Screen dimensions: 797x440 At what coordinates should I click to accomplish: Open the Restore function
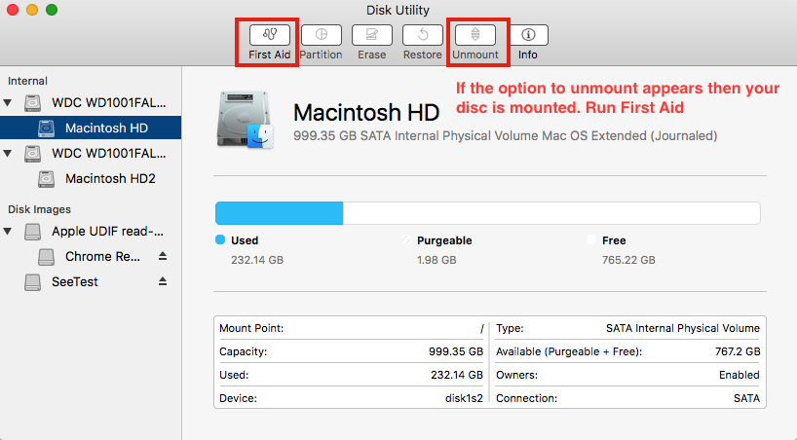pyautogui.click(x=423, y=35)
